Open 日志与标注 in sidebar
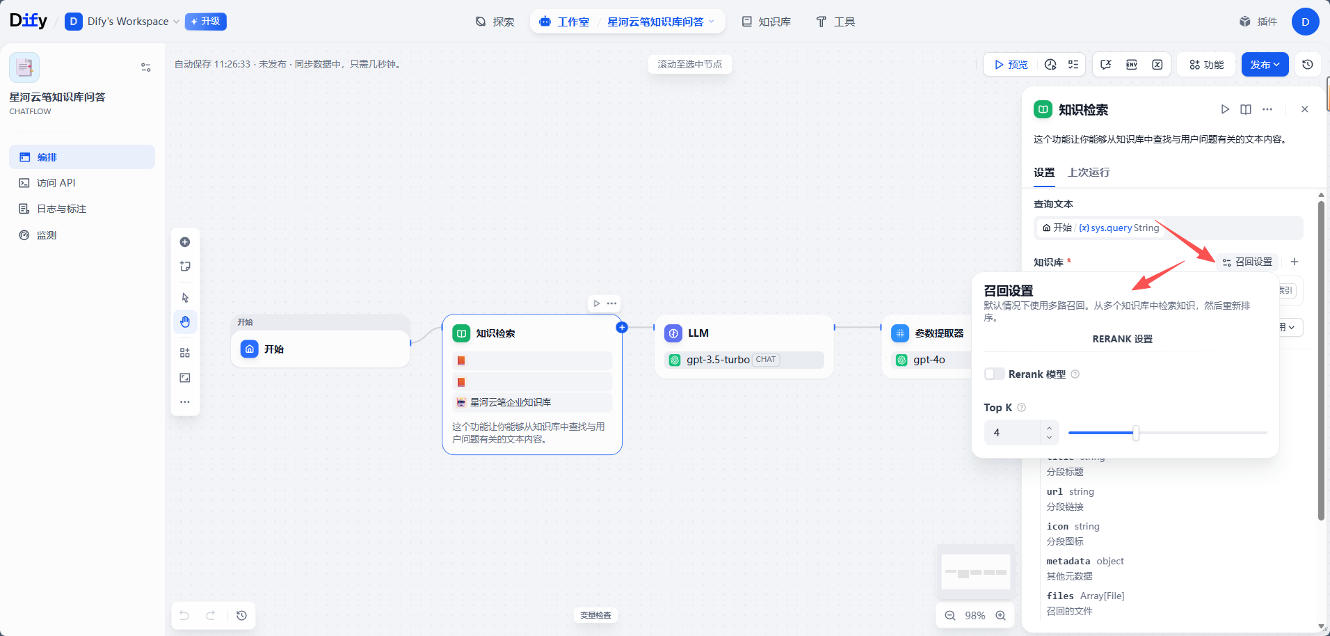1330x636 pixels. tap(82, 209)
